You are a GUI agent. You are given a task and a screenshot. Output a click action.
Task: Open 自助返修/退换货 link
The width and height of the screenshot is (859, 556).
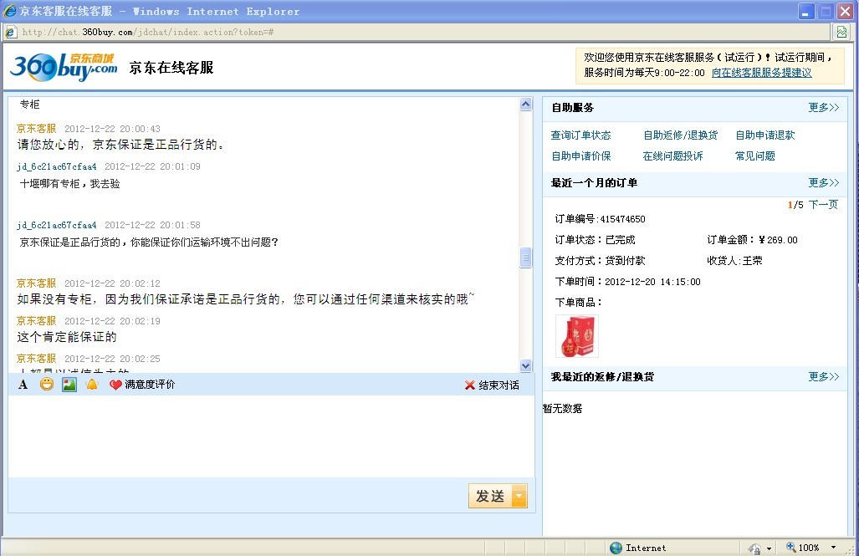[x=680, y=135]
